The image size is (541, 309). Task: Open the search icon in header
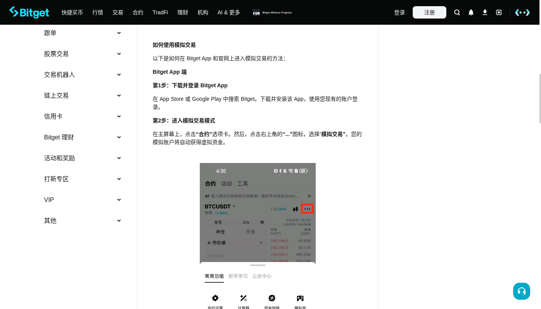tap(457, 12)
